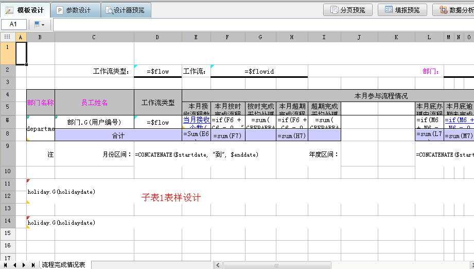Select the 合计 summary cell
The width and height of the screenshot is (474, 269).
pos(118,135)
